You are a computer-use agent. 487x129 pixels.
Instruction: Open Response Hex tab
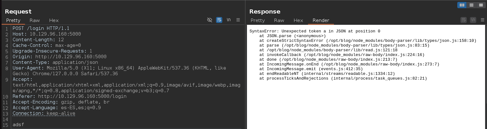pos(298,20)
